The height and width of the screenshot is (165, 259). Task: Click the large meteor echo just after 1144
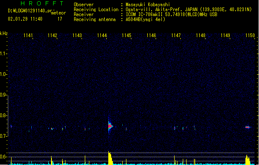click(x=110, y=126)
